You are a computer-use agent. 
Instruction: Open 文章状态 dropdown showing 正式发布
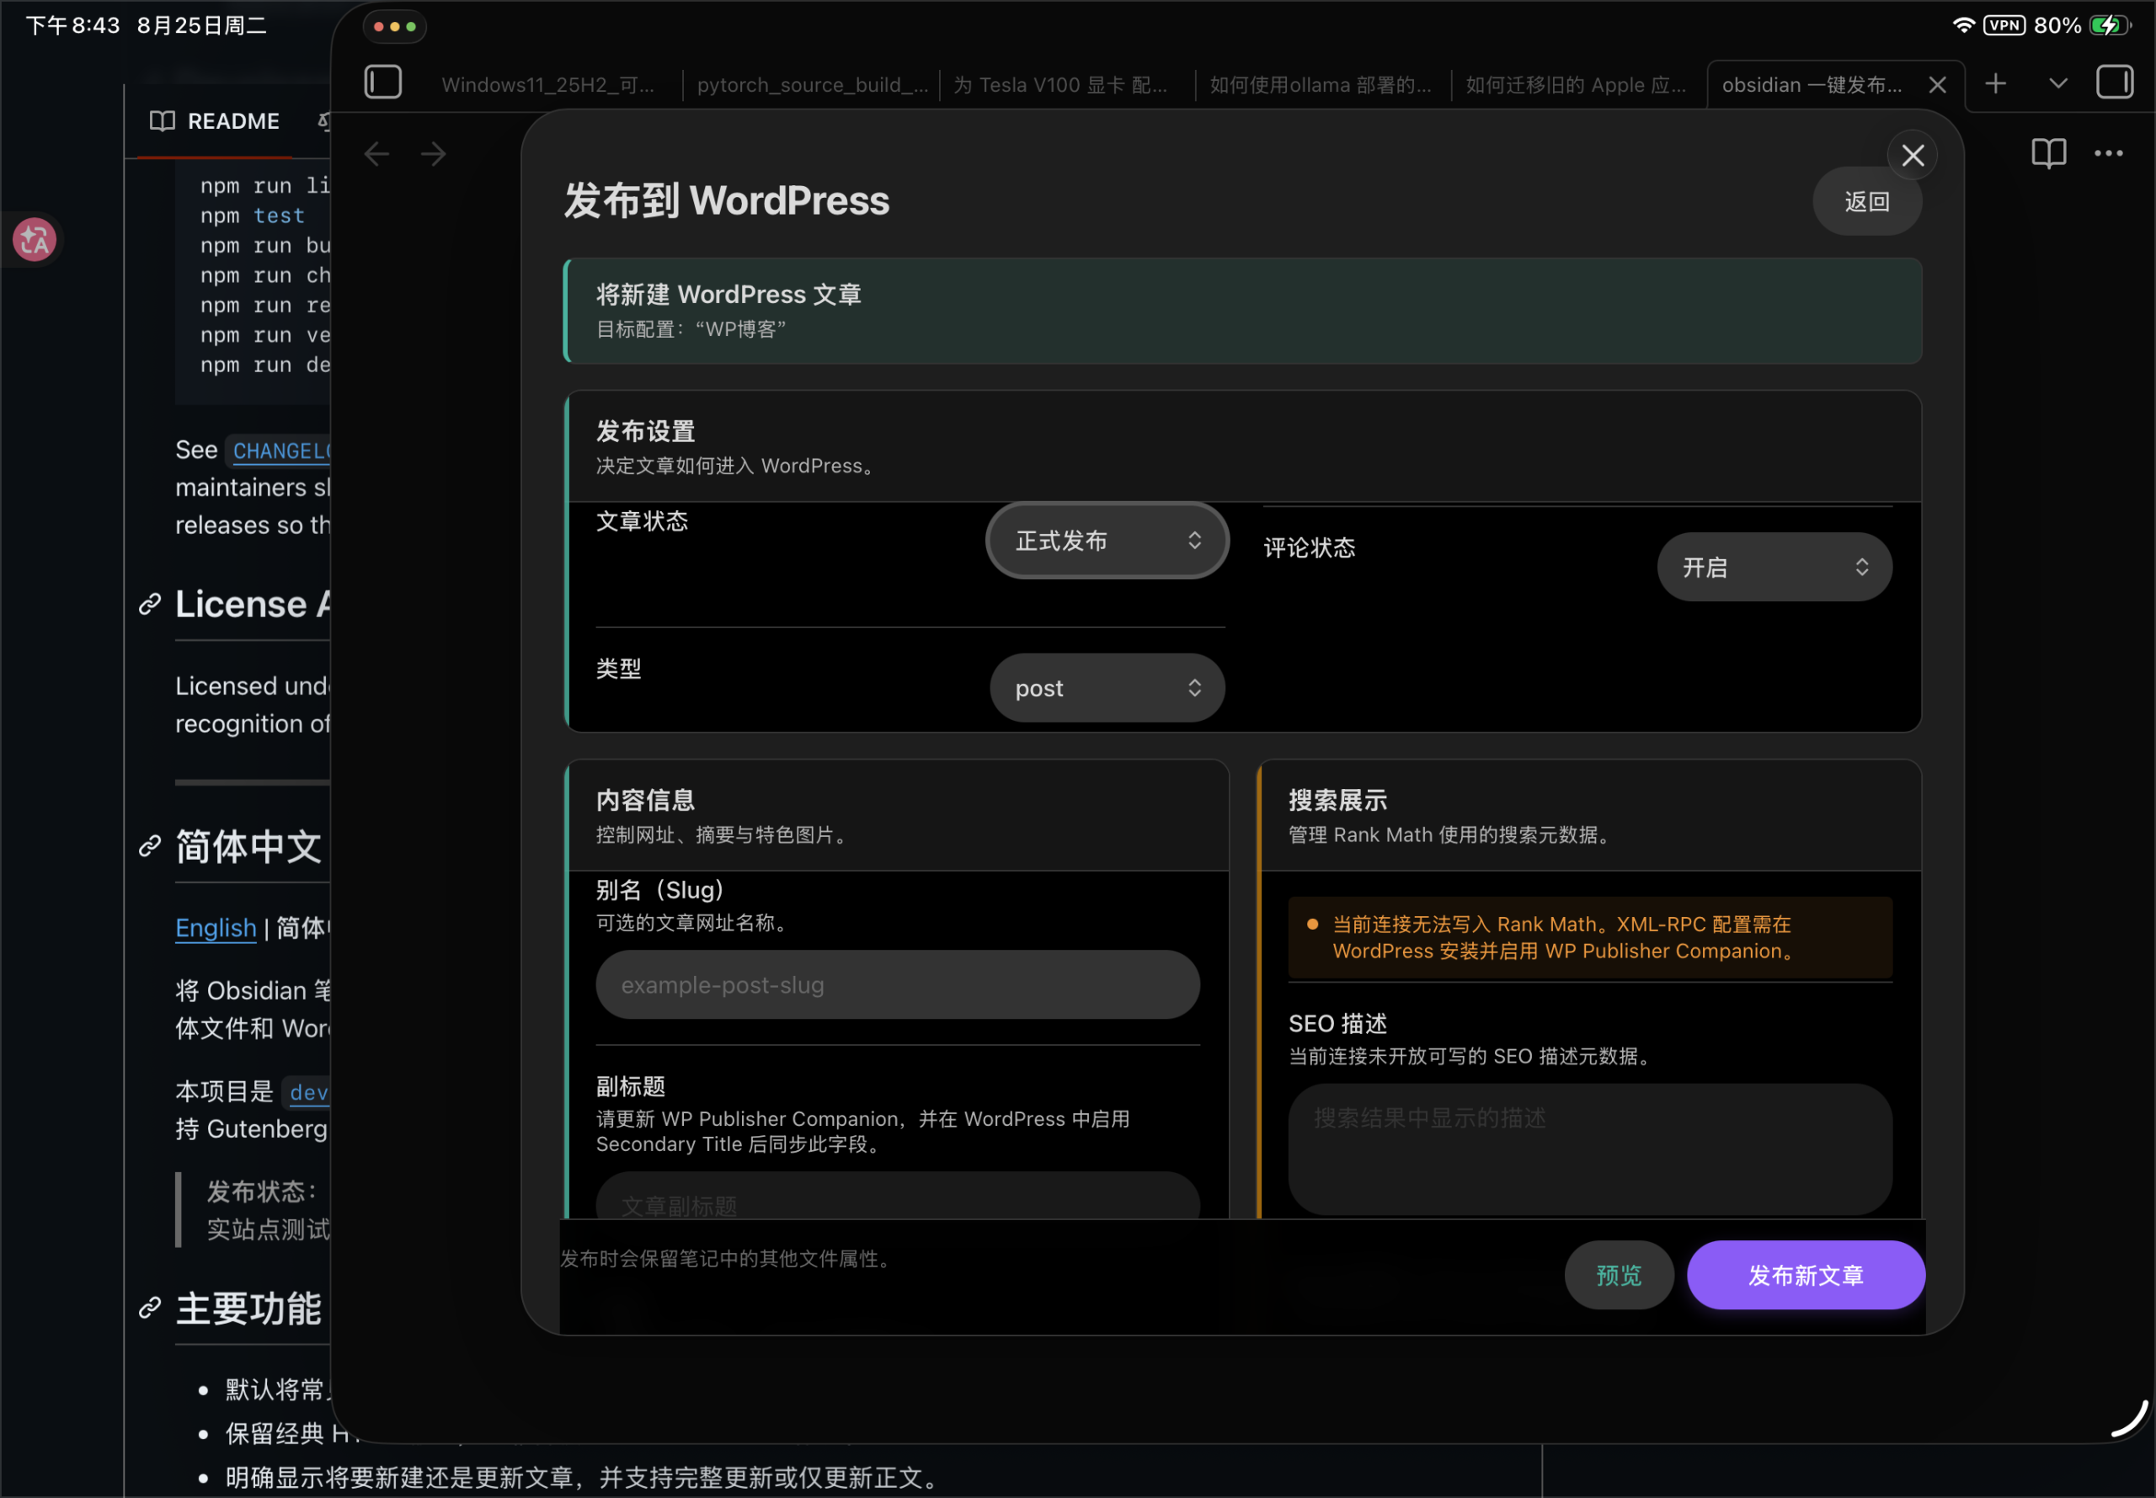pos(1107,541)
